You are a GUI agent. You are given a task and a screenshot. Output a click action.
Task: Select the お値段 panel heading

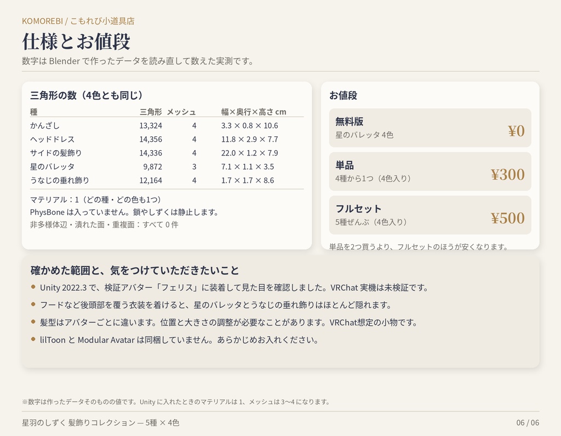[343, 95]
